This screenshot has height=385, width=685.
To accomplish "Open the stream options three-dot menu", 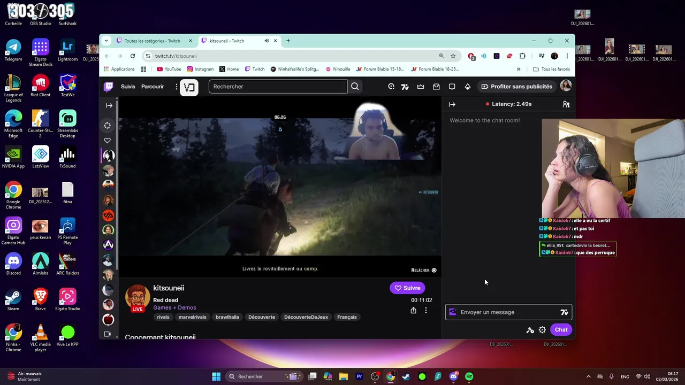I will (x=426, y=310).
